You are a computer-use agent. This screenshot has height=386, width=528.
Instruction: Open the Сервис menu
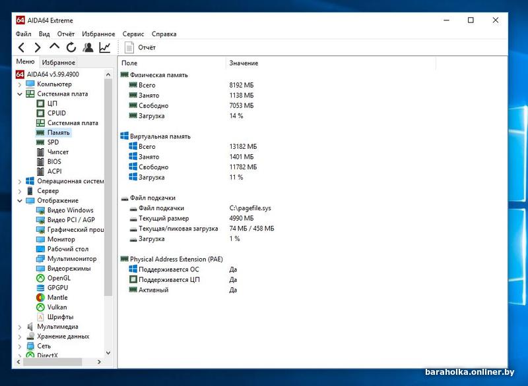[x=133, y=34]
